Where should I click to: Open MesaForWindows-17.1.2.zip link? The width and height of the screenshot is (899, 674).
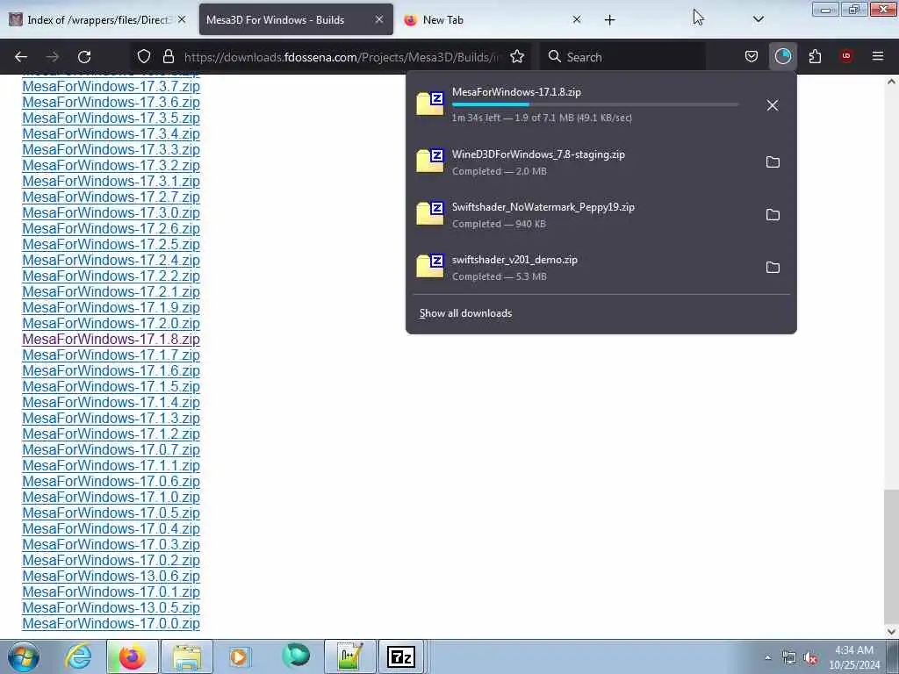111,434
